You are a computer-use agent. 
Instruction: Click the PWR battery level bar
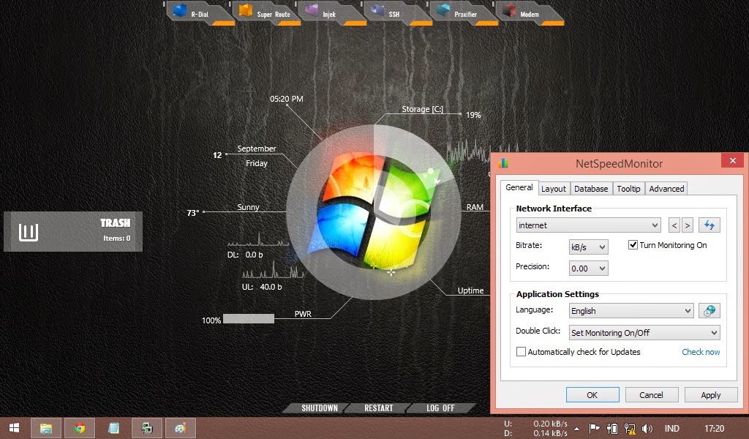tap(249, 318)
